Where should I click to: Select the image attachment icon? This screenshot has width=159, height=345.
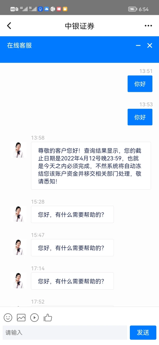point(21,318)
